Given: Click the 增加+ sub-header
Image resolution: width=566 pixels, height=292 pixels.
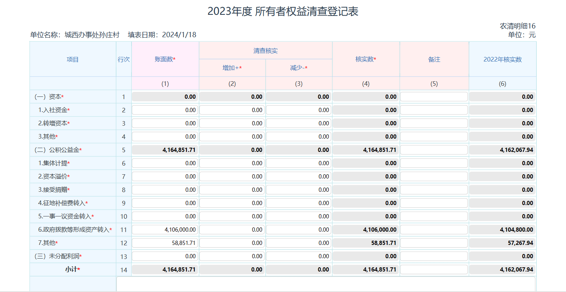Looking at the screenshot, I should (232, 68).
